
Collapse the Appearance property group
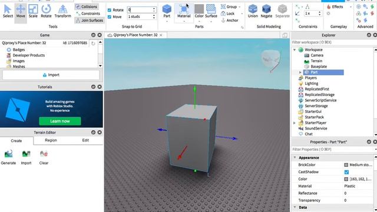click(295, 158)
